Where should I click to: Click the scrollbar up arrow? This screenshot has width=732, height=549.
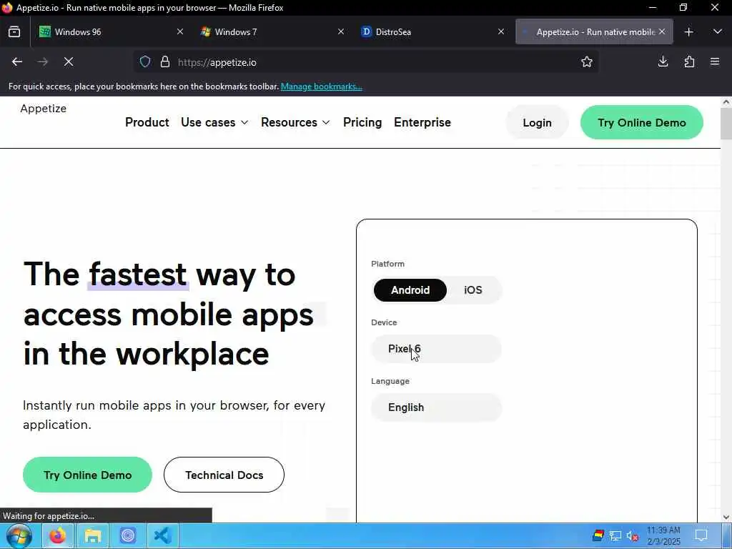726,102
